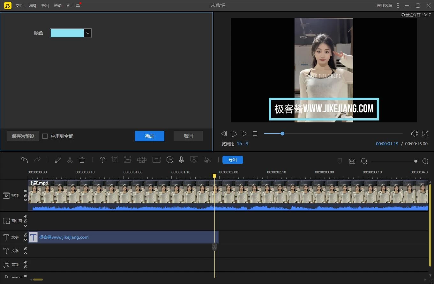Mute the 视频 track
Viewport: 434px width, 284px height.
(x=26, y=191)
